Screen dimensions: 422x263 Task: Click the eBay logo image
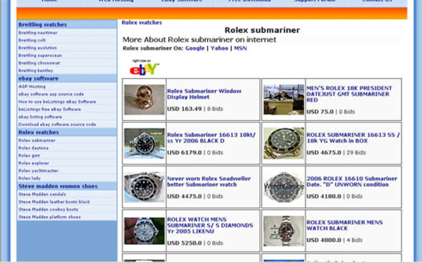coord(144,67)
